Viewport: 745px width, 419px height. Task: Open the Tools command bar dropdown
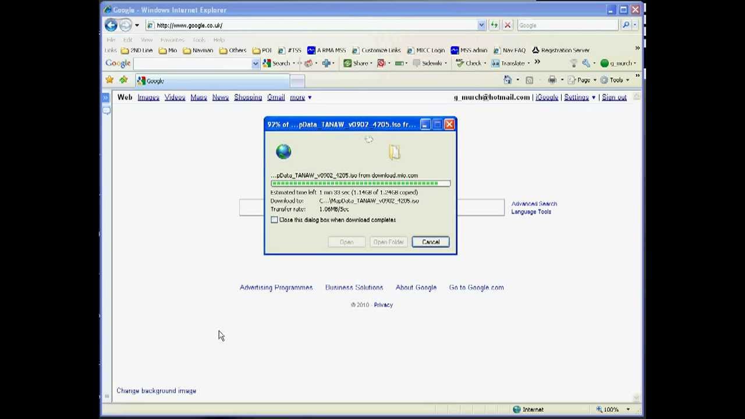pos(615,80)
